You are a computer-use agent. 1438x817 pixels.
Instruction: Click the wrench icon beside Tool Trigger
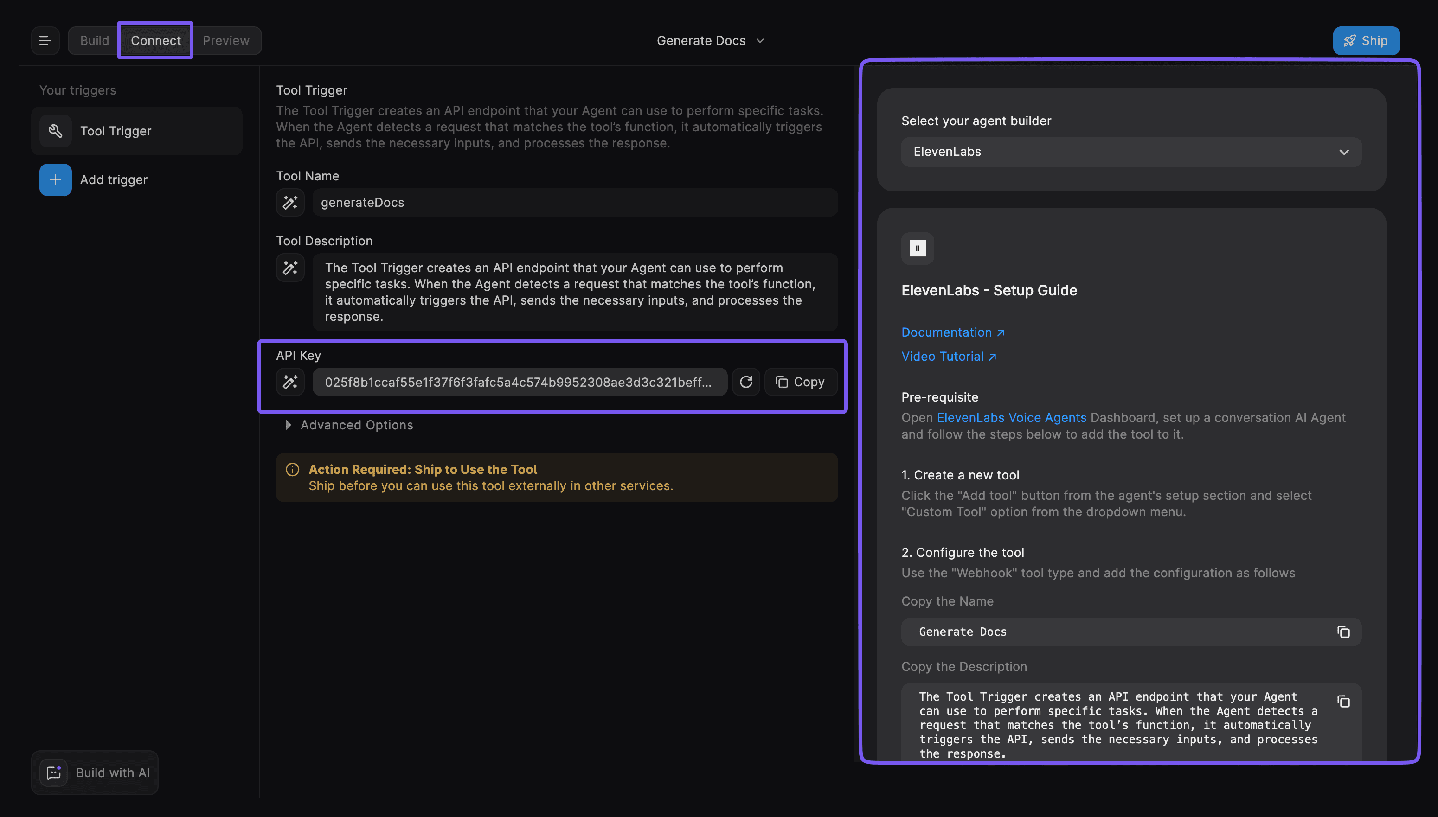click(55, 131)
